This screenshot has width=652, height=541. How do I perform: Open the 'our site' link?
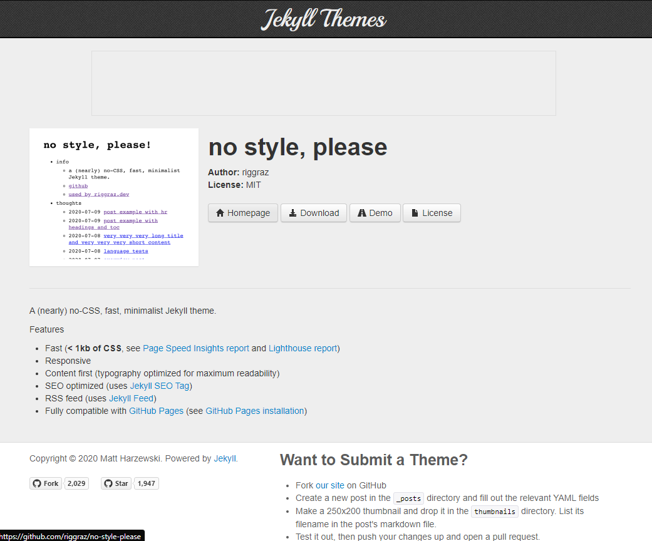click(329, 485)
